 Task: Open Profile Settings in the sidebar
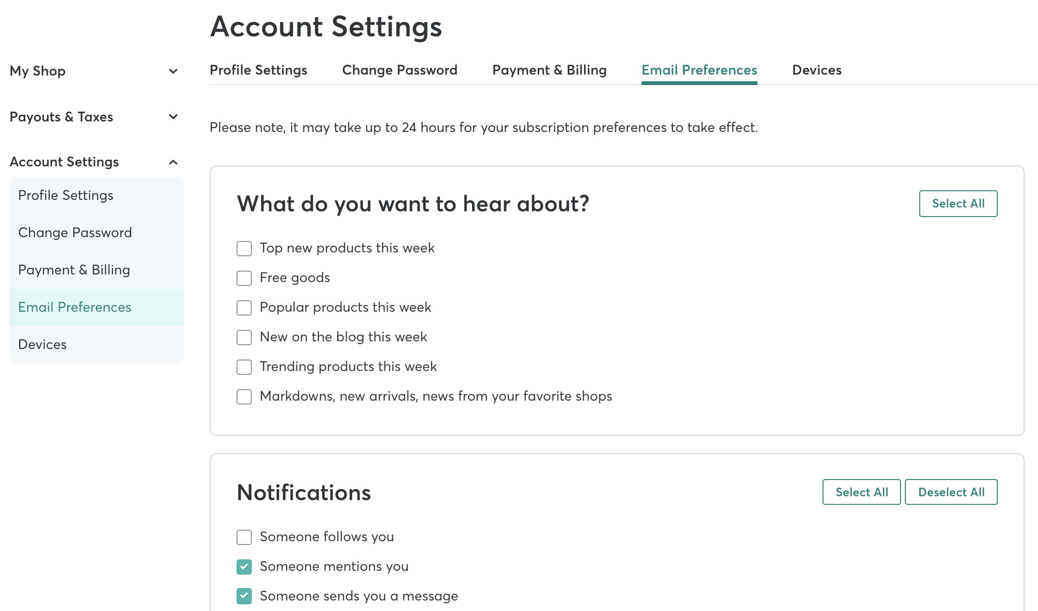click(97, 196)
